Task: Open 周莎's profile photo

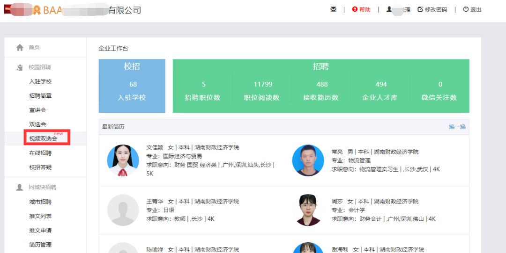Action: tap(308, 210)
